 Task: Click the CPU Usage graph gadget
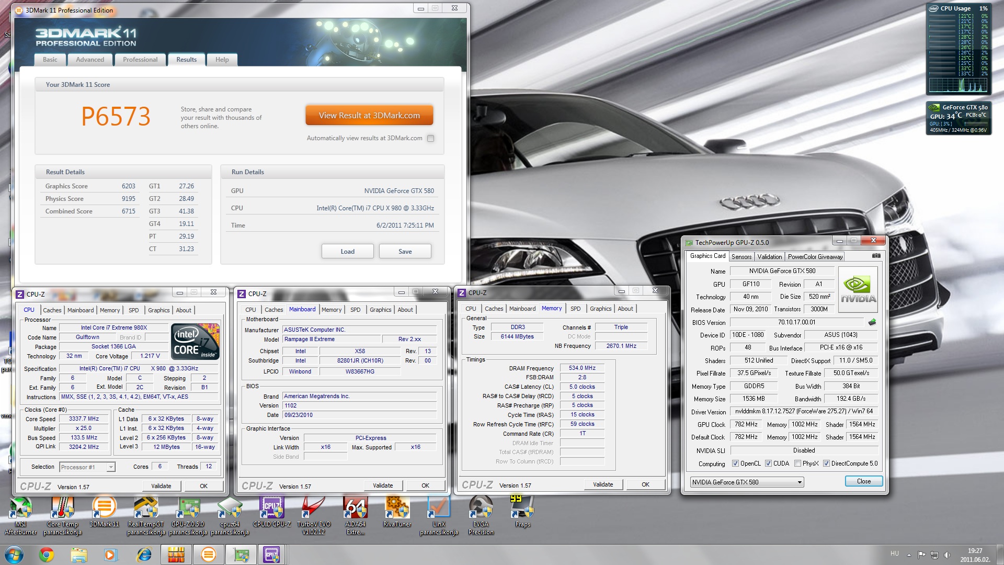click(957, 85)
